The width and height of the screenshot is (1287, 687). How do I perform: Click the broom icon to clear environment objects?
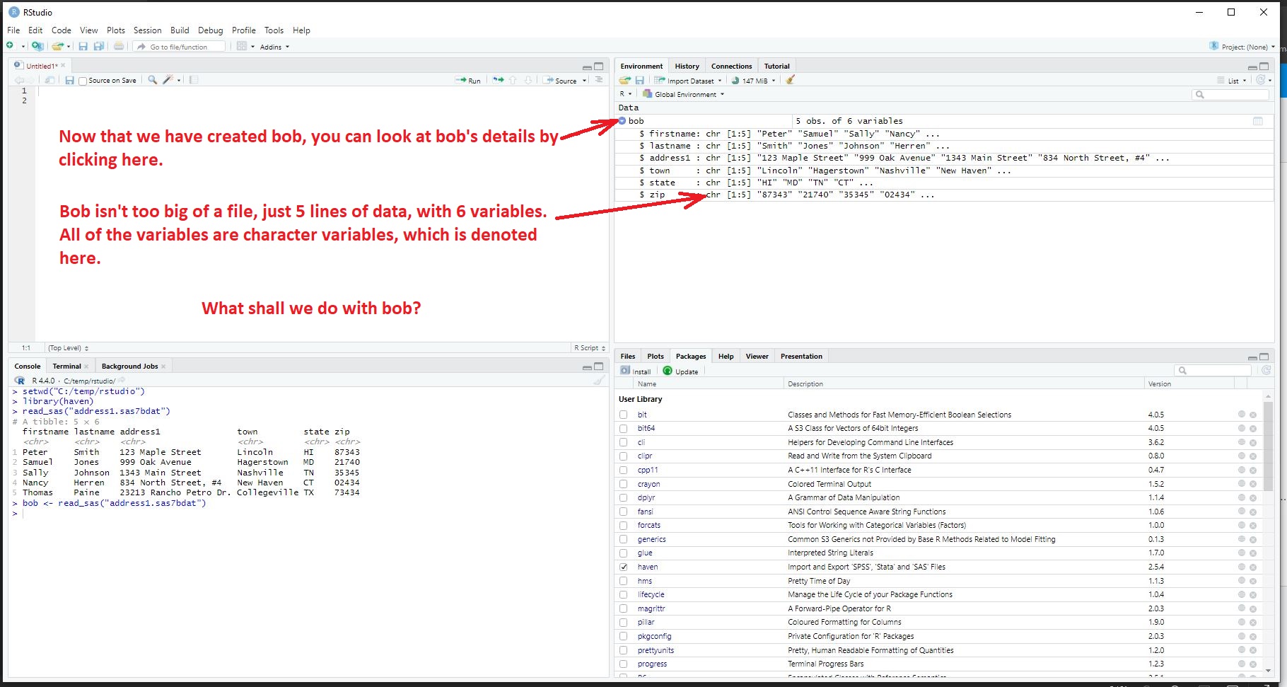click(791, 80)
